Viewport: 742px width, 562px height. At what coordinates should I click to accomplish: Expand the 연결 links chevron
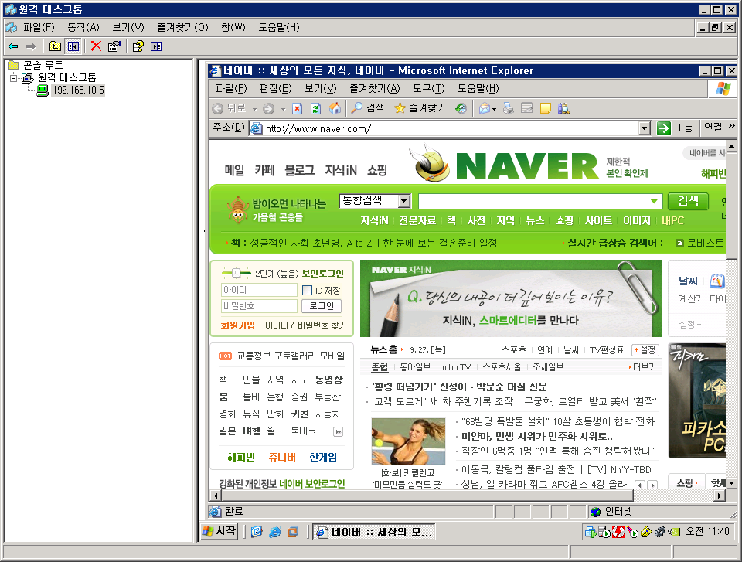click(x=732, y=126)
